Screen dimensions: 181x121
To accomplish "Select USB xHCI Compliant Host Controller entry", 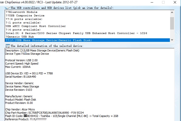I will coord(87,26).
